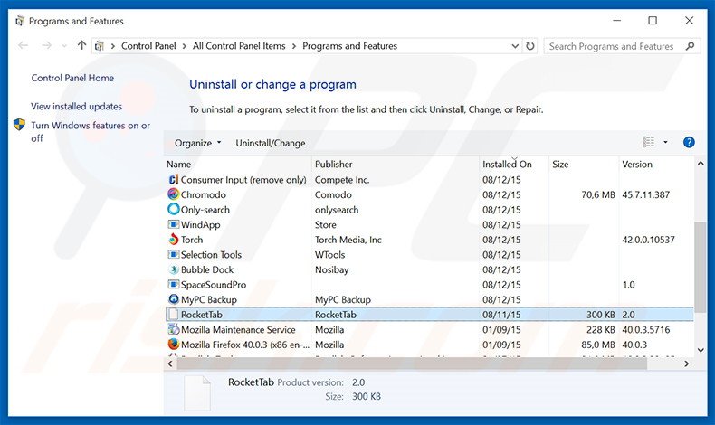The width and height of the screenshot is (715, 425).
Task: Click the Only-search program icon
Action: pos(173,210)
